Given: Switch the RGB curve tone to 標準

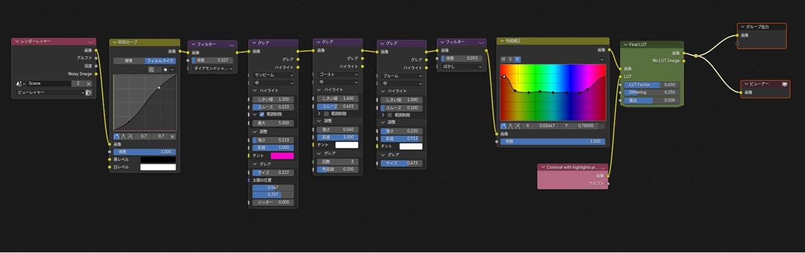Looking at the screenshot, I should tap(129, 60).
